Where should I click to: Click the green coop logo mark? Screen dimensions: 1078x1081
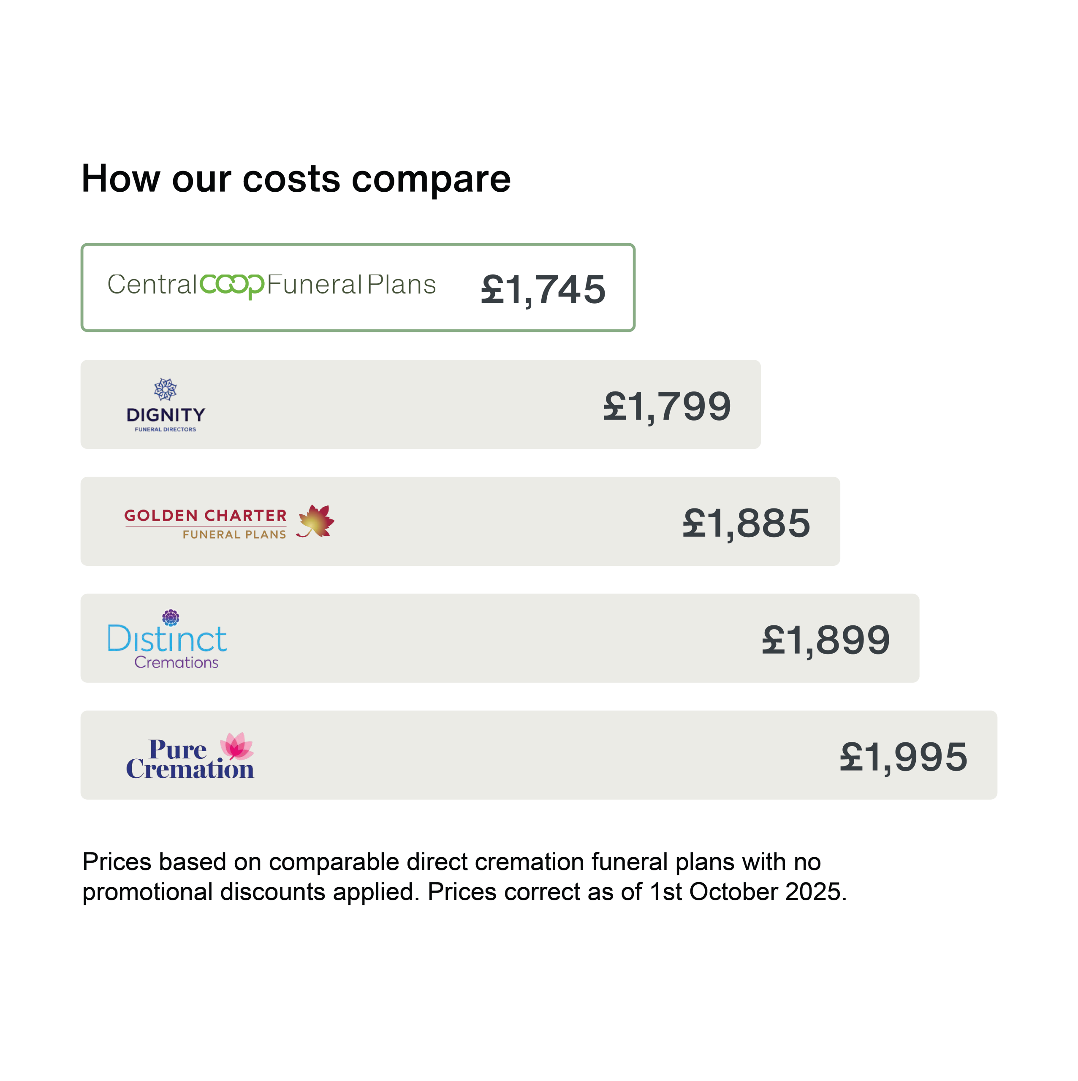click(x=231, y=285)
